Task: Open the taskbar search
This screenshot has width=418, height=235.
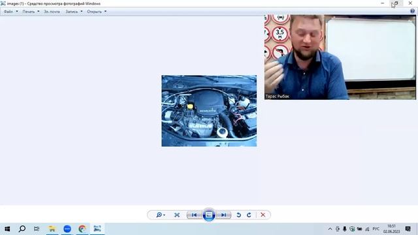Action: point(22,228)
